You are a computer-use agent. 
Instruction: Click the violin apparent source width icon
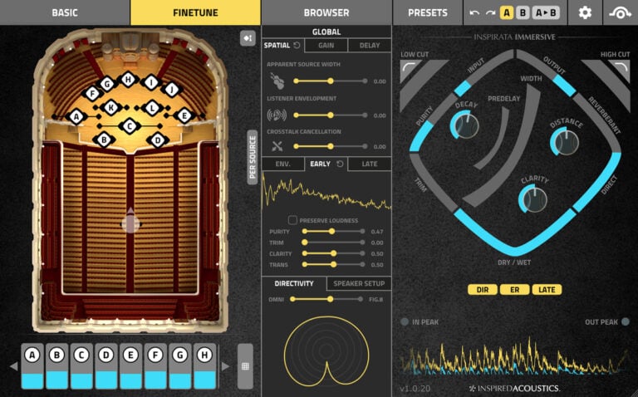(277, 81)
